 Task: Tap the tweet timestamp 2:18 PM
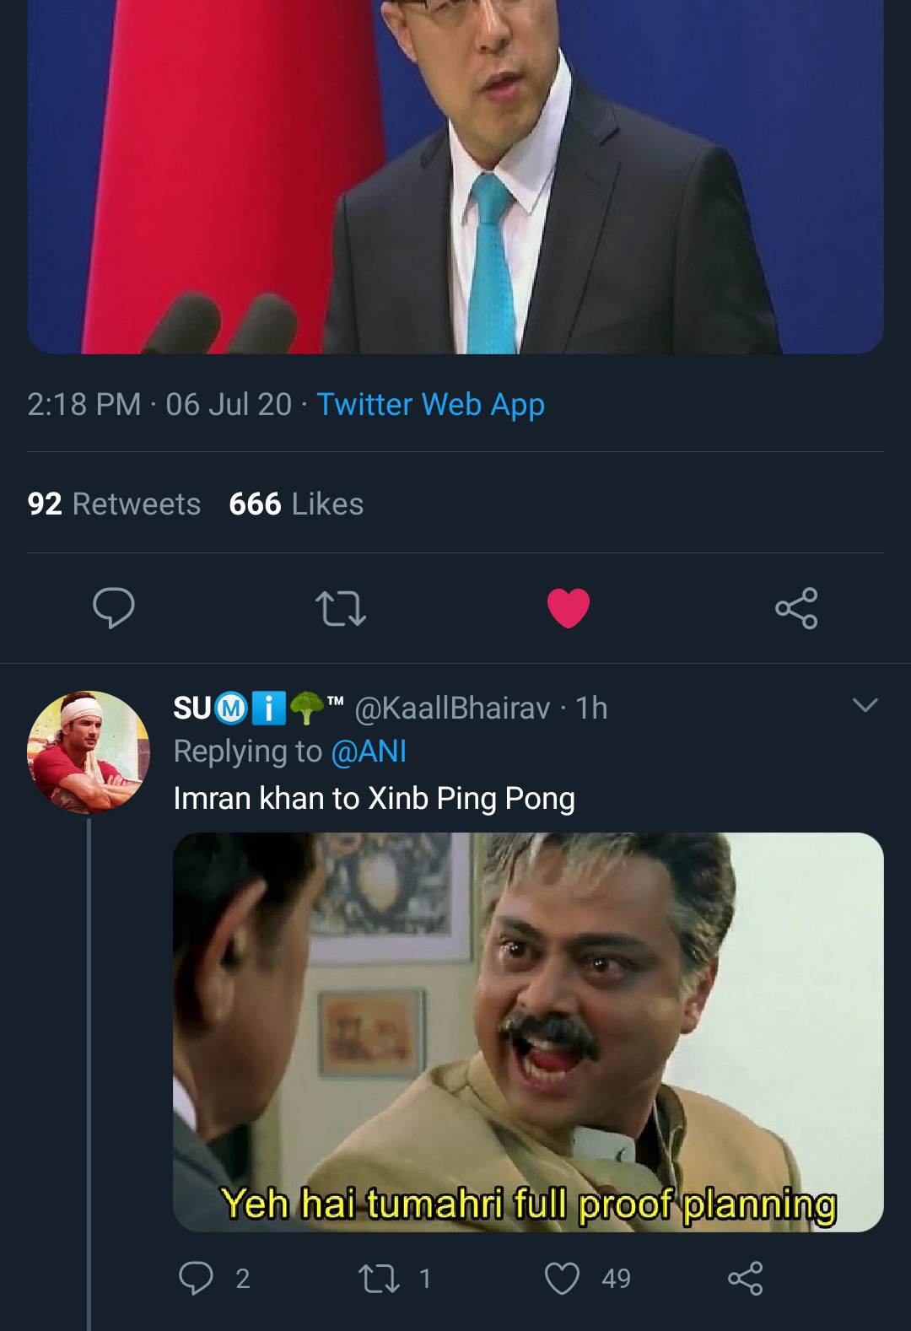(84, 405)
